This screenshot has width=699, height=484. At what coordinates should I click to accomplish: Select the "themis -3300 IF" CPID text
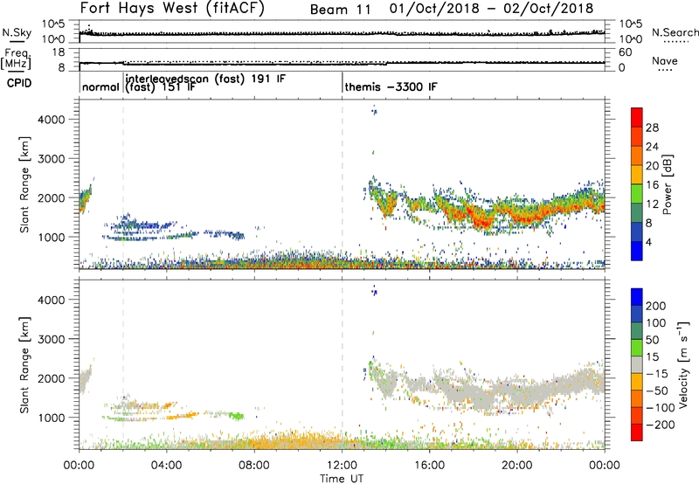(x=391, y=86)
